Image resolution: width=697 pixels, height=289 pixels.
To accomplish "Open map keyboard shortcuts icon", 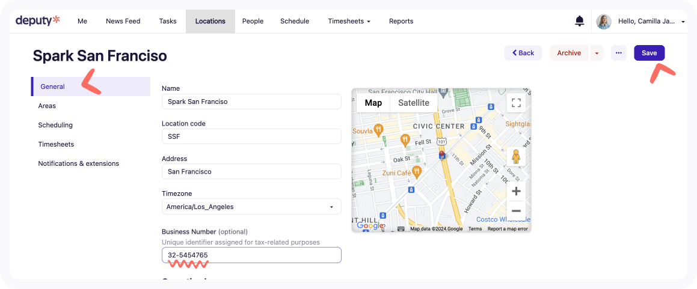I will tap(401, 229).
